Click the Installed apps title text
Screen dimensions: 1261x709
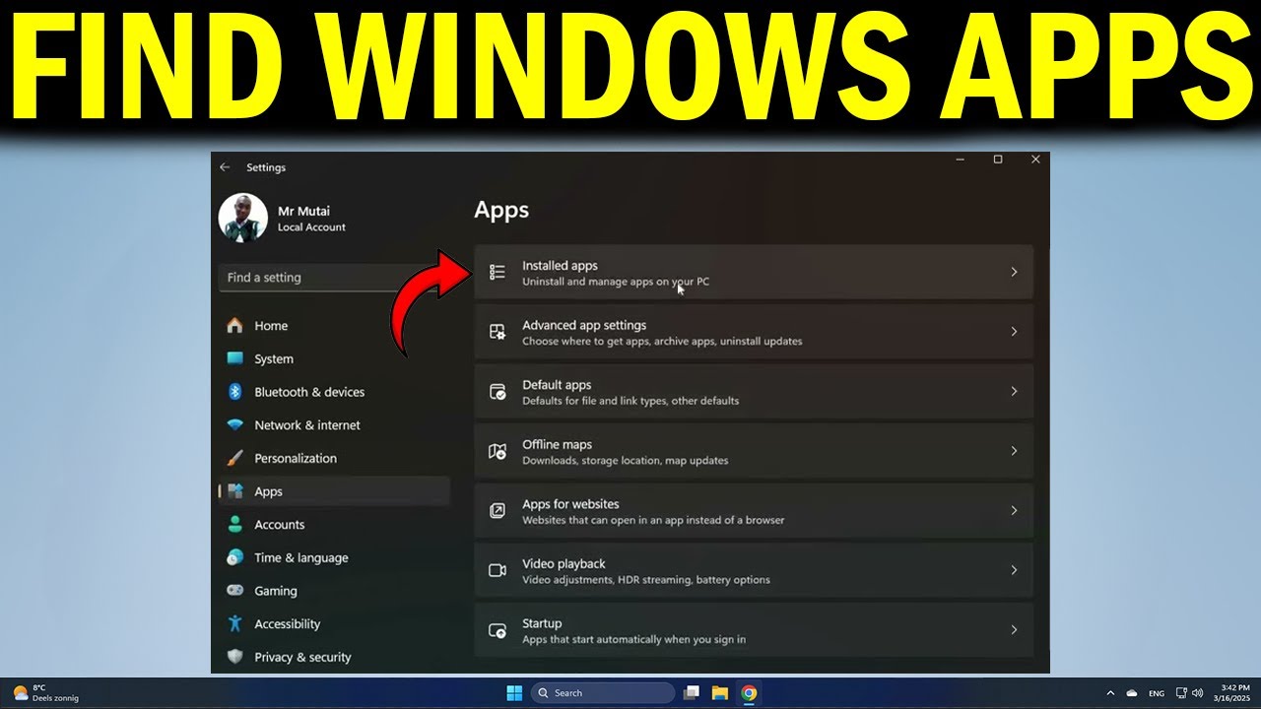tap(560, 266)
